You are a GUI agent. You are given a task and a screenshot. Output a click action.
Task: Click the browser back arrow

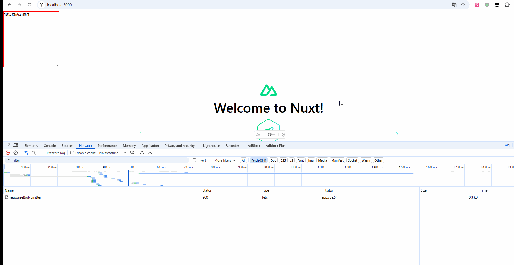pos(9,5)
